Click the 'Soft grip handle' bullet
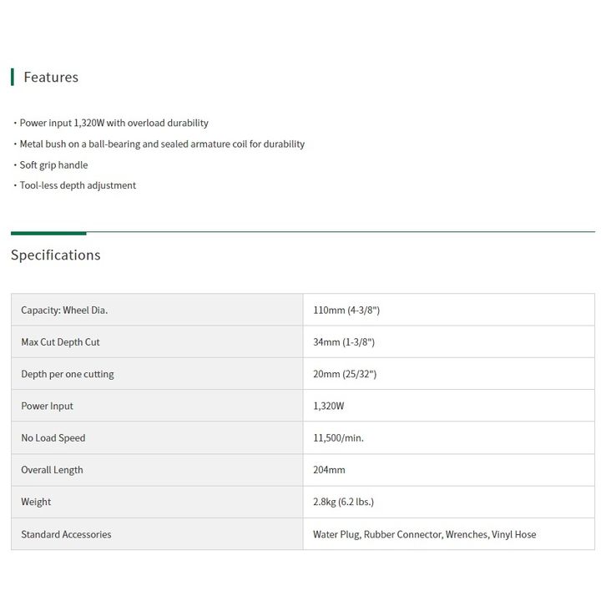 [53, 165]
